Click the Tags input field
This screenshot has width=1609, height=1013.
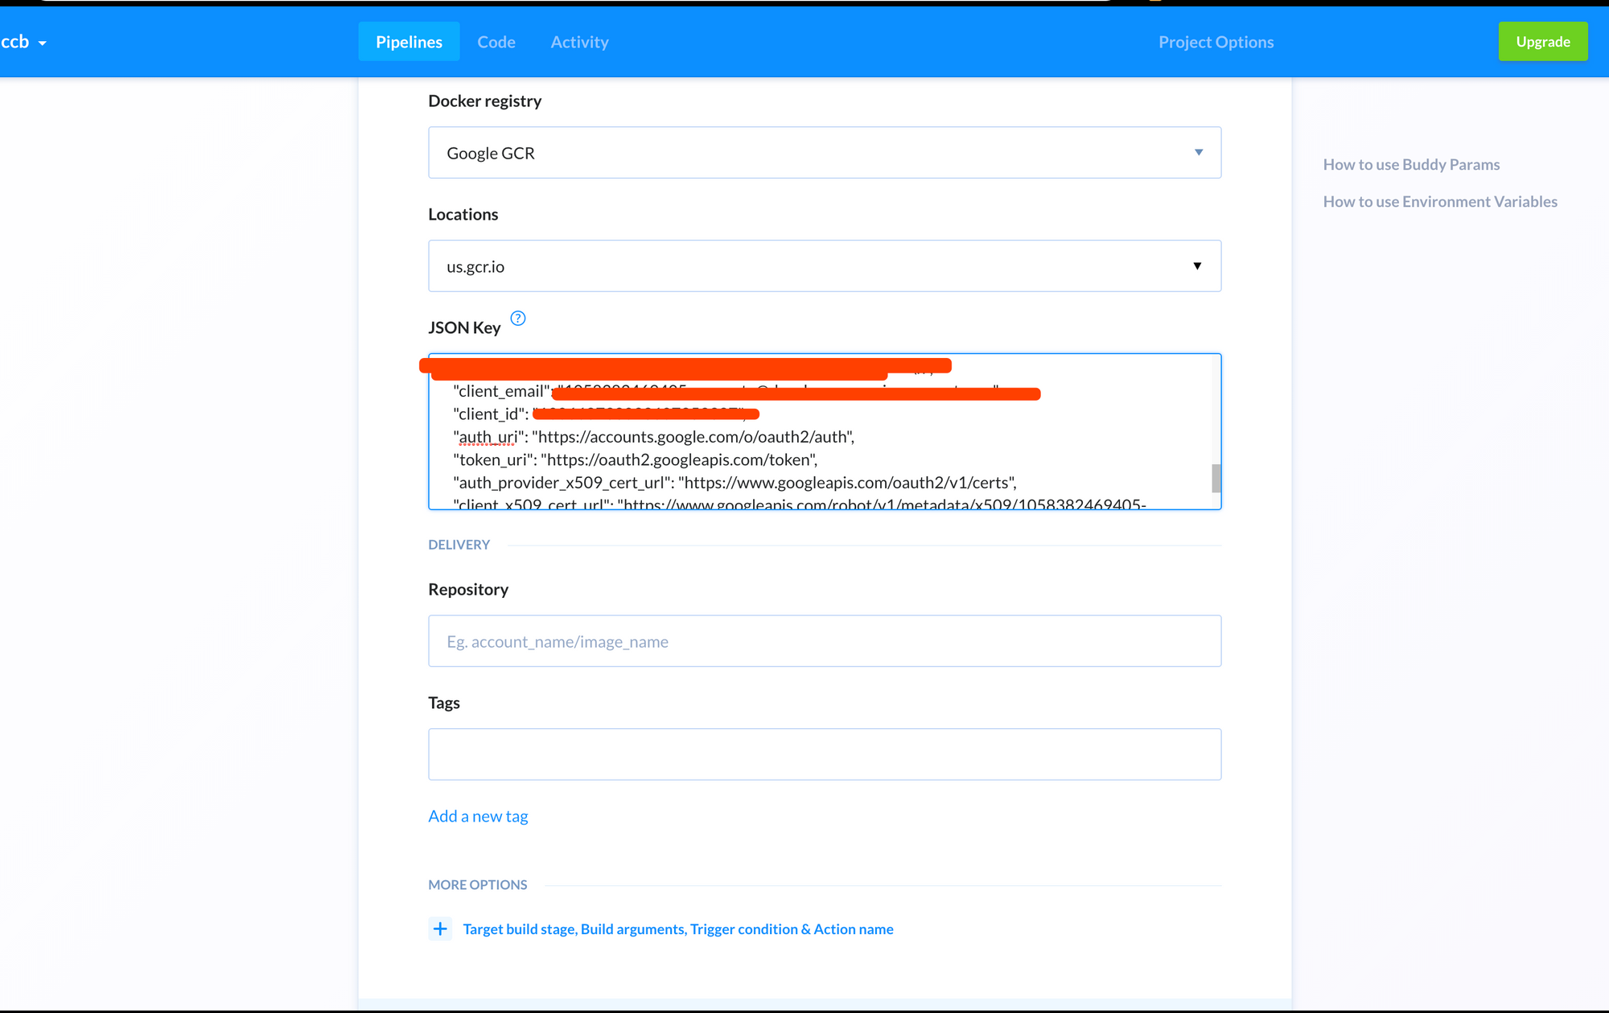pyautogui.click(x=824, y=754)
